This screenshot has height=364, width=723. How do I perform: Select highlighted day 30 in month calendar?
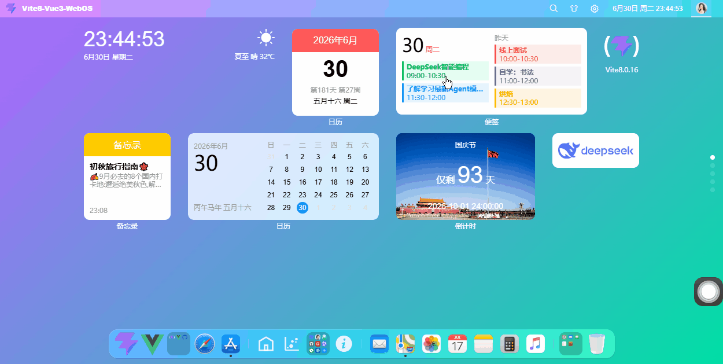pos(303,207)
